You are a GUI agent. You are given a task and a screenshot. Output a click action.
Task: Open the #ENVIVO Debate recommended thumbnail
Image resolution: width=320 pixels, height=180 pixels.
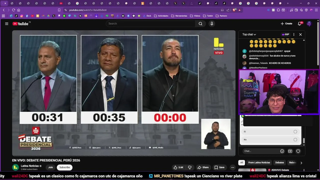pos(252,170)
